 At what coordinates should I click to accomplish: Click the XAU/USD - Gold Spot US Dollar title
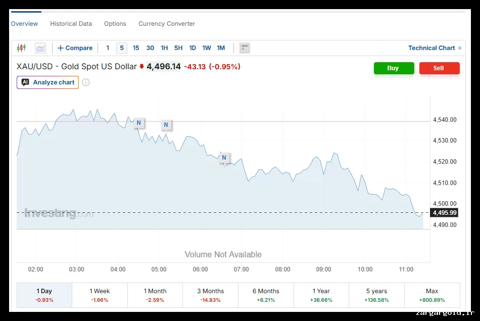click(x=76, y=66)
